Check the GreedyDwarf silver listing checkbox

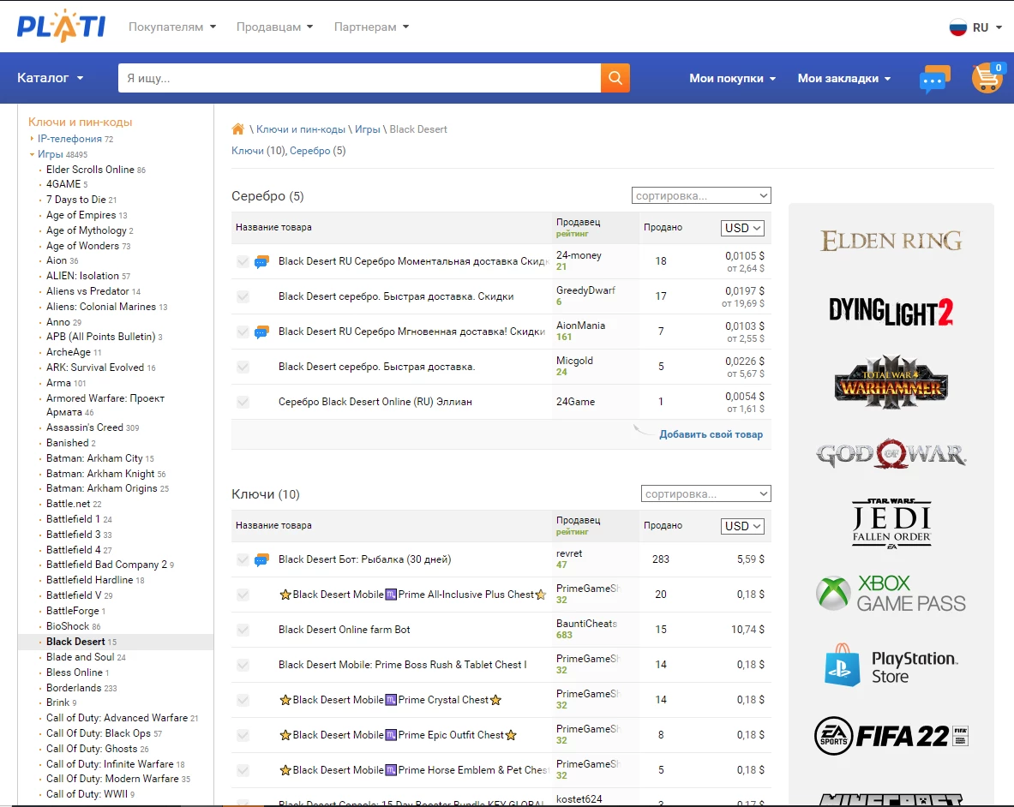click(x=243, y=296)
